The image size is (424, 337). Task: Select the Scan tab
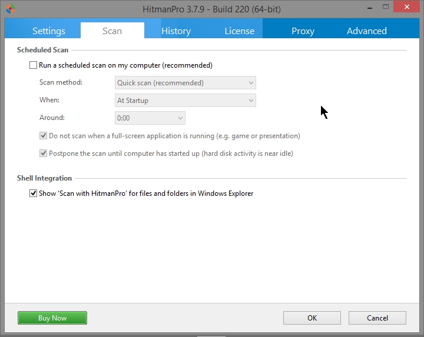(x=112, y=31)
